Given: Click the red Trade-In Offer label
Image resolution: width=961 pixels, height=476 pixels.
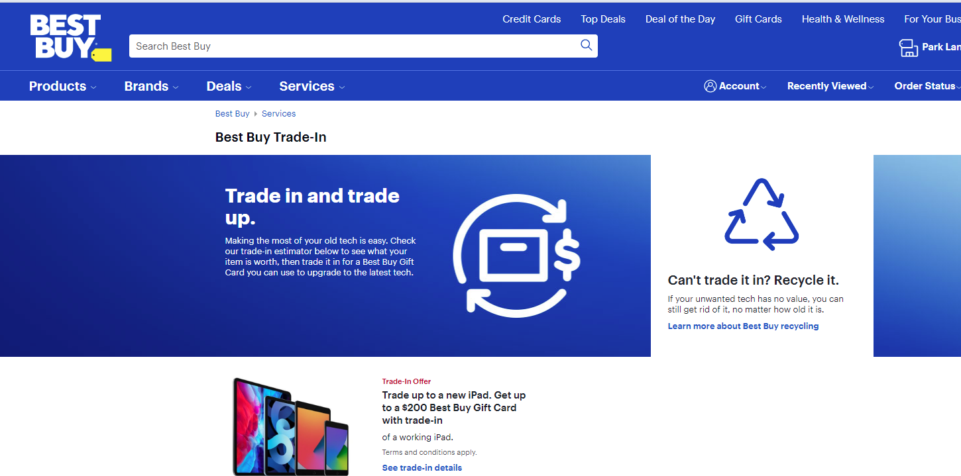Looking at the screenshot, I should point(406,381).
